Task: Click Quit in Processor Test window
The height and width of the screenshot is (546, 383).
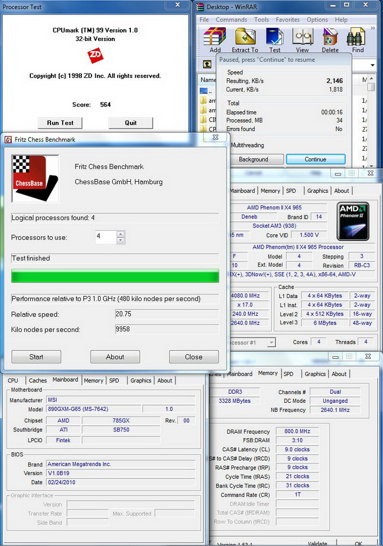Action: pos(131,123)
